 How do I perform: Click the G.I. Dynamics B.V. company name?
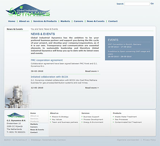coord(16,120)
